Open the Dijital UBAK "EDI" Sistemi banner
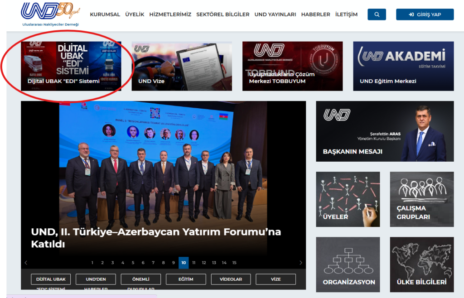The width and height of the screenshot is (464, 298). 71,66
